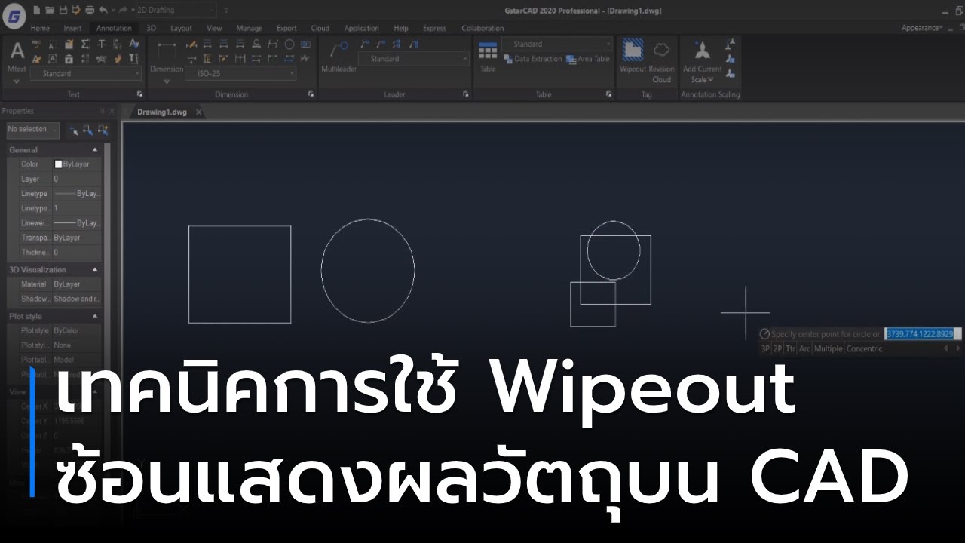Click the Open folder icon in quick access toolbar
Screen dimensions: 965x543
(51, 10)
